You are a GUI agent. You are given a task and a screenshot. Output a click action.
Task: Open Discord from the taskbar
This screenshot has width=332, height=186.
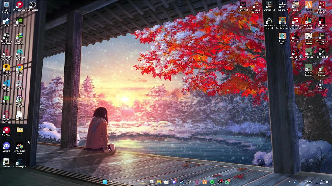pos(174,182)
